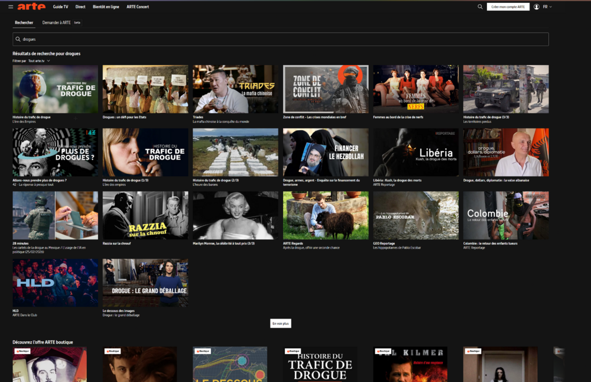
Task: Open the ARTE Concert menu item
Action: tap(138, 7)
